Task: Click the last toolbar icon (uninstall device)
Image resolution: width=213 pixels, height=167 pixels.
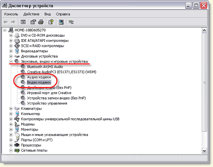Action: click(71, 22)
